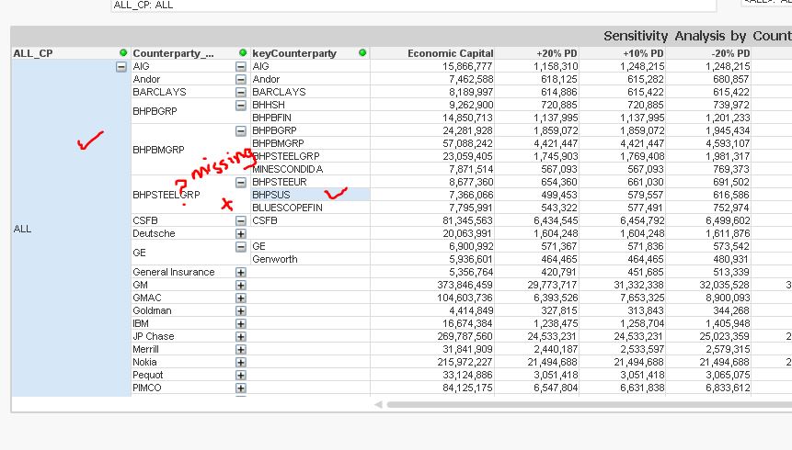Collapse the BHPSTEELGRP counterparty group
This screenshot has width=792, height=450.
click(x=241, y=183)
